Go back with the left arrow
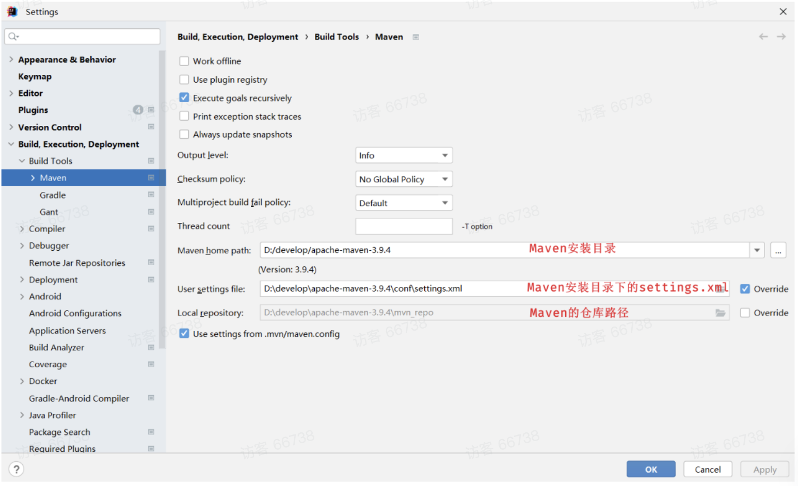 [x=763, y=37]
